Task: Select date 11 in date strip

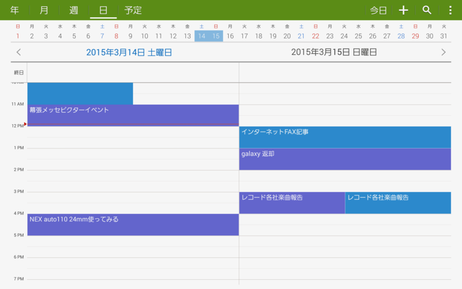Action: (x=159, y=36)
